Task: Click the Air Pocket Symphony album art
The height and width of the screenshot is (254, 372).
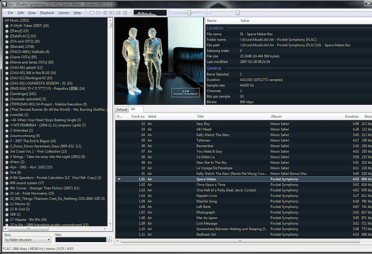Action: 159,61
